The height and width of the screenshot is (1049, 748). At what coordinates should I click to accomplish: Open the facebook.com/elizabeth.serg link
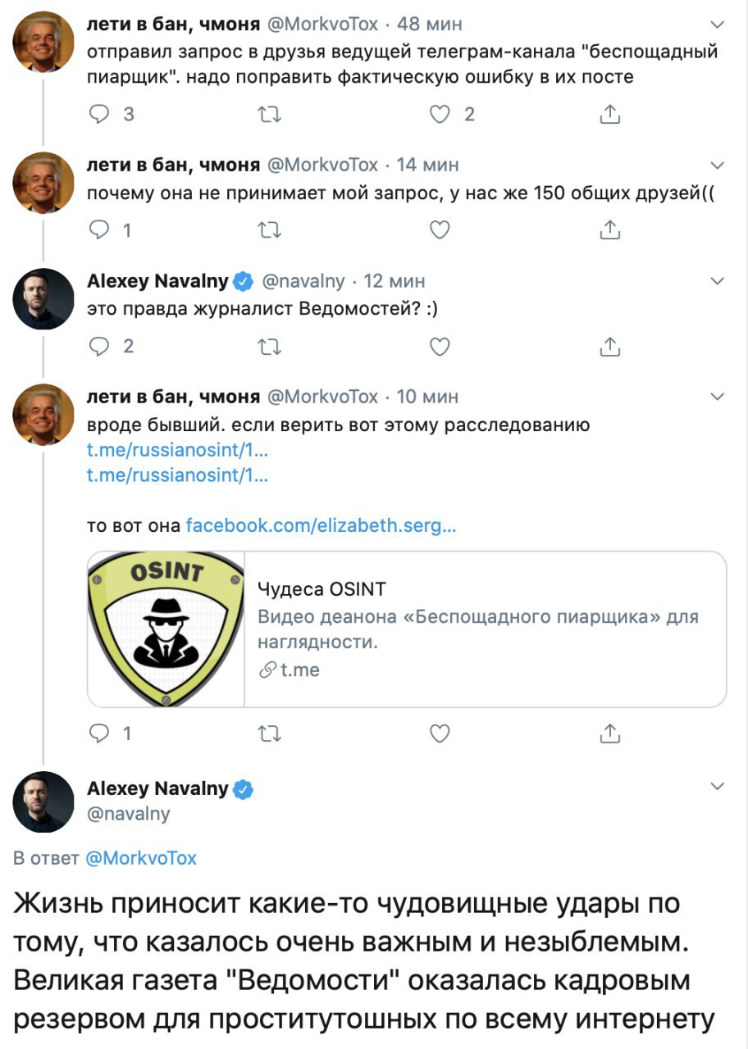pos(322,525)
